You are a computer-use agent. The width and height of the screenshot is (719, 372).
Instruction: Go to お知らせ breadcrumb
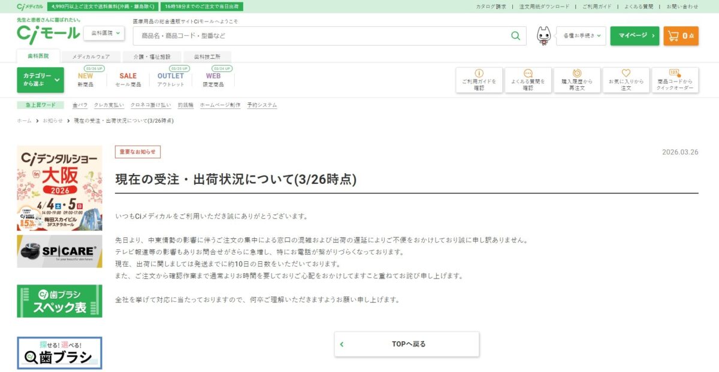coord(52,120)
